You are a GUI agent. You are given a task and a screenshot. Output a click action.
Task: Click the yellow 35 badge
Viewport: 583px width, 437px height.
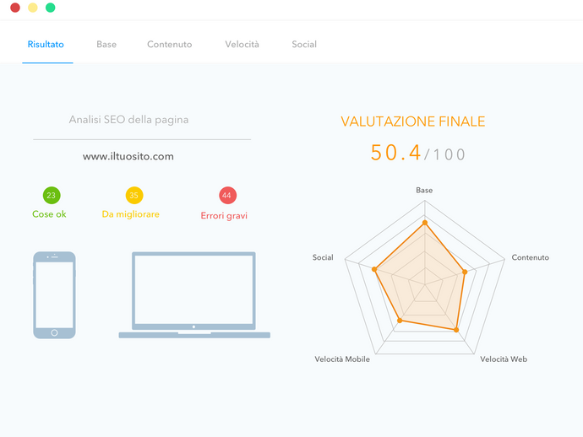tap(134, 195)
